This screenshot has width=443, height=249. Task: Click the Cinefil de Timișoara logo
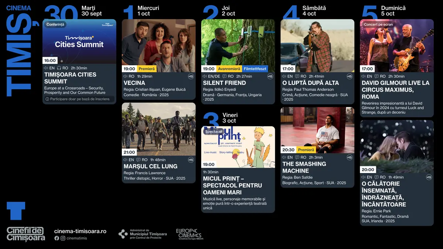25,234
